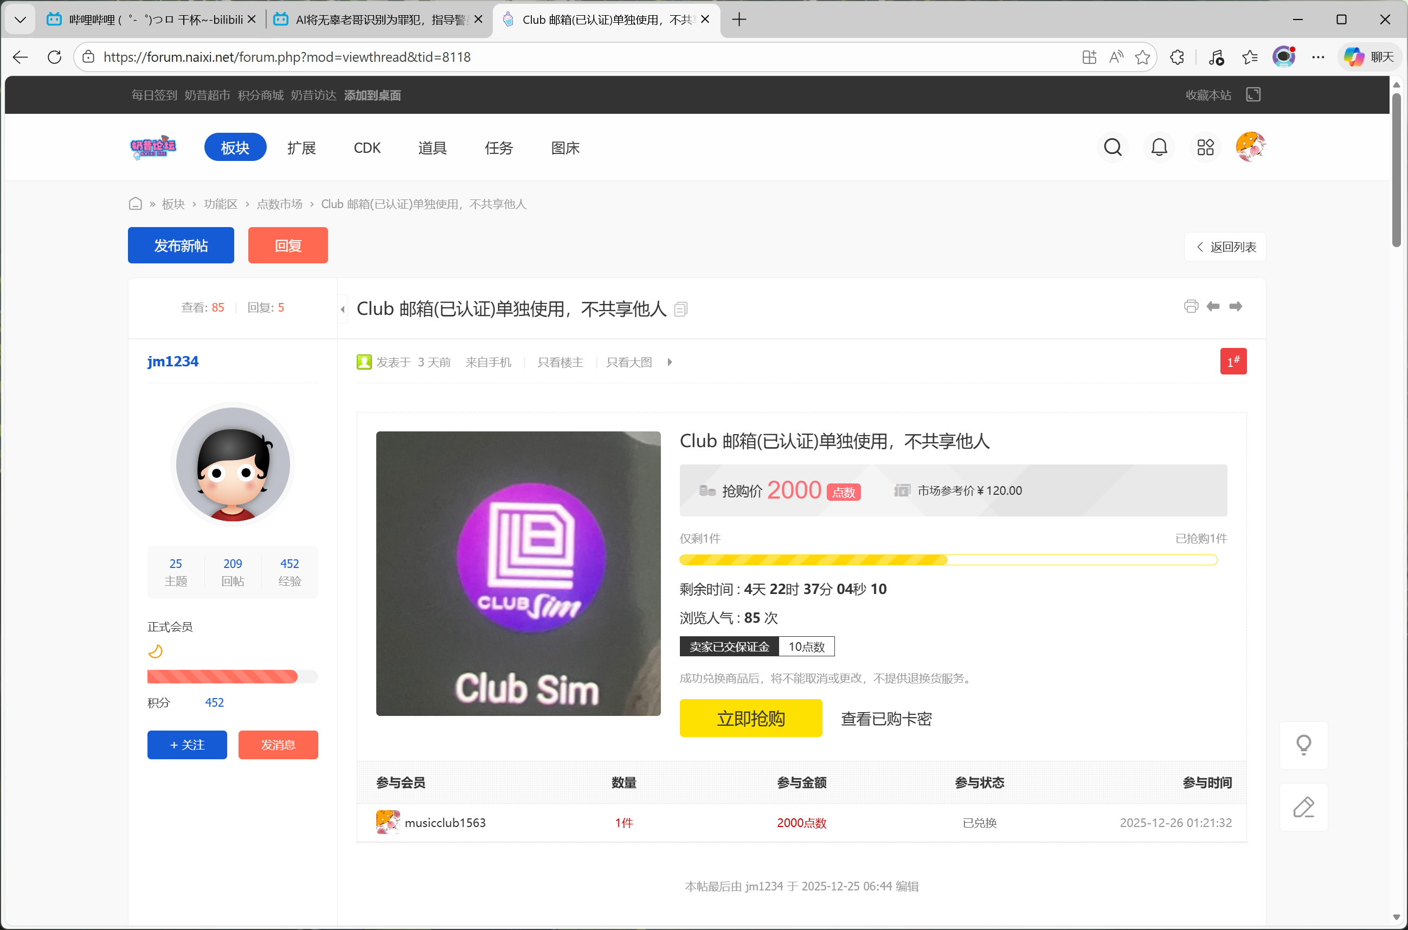
Task: Toggle 只看楼主 author-only filter
Action: coord(560,363)
